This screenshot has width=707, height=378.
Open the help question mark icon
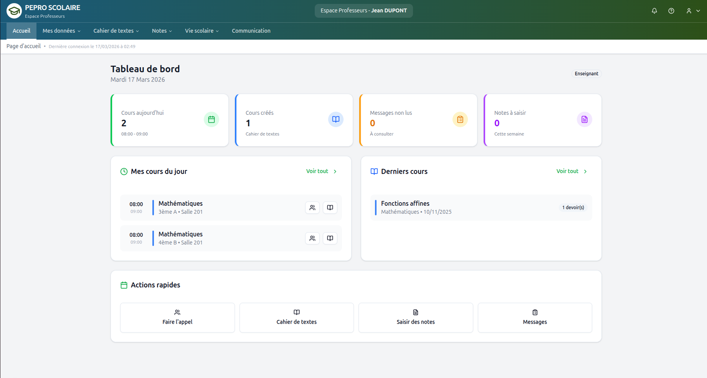671,11
